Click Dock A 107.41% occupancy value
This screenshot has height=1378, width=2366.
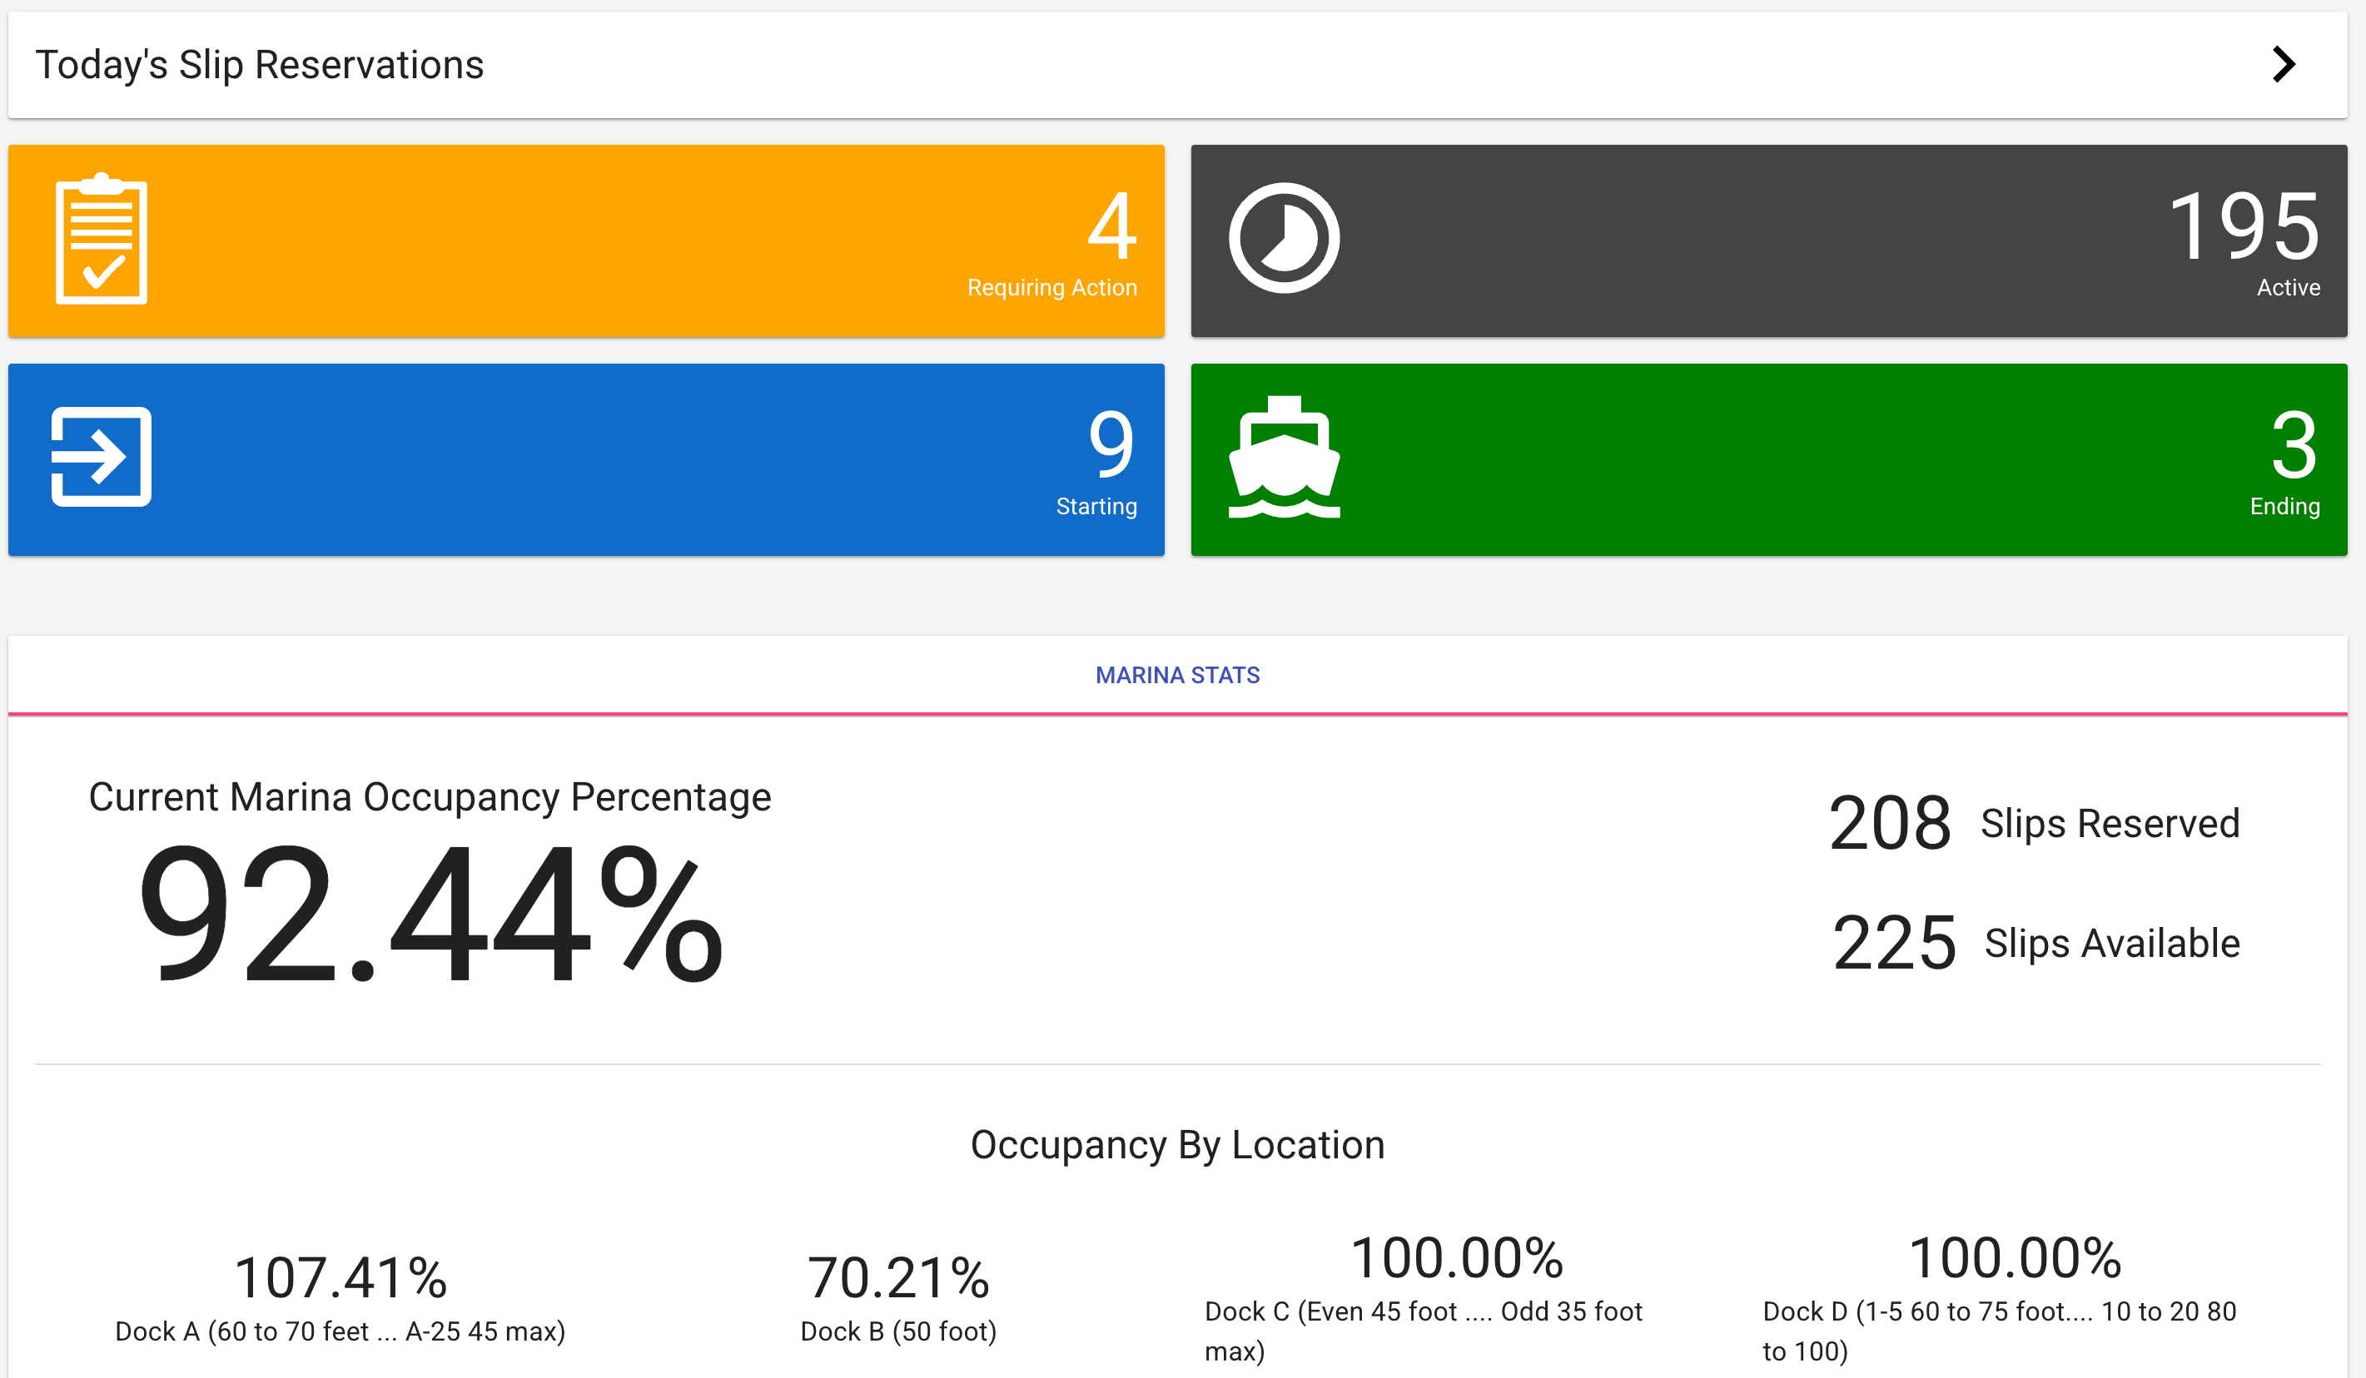pos(340,1277)
